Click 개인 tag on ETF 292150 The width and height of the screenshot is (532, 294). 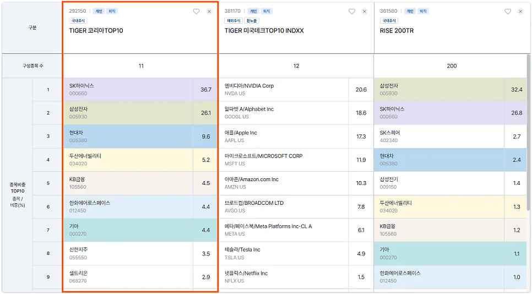coord(99,11)
